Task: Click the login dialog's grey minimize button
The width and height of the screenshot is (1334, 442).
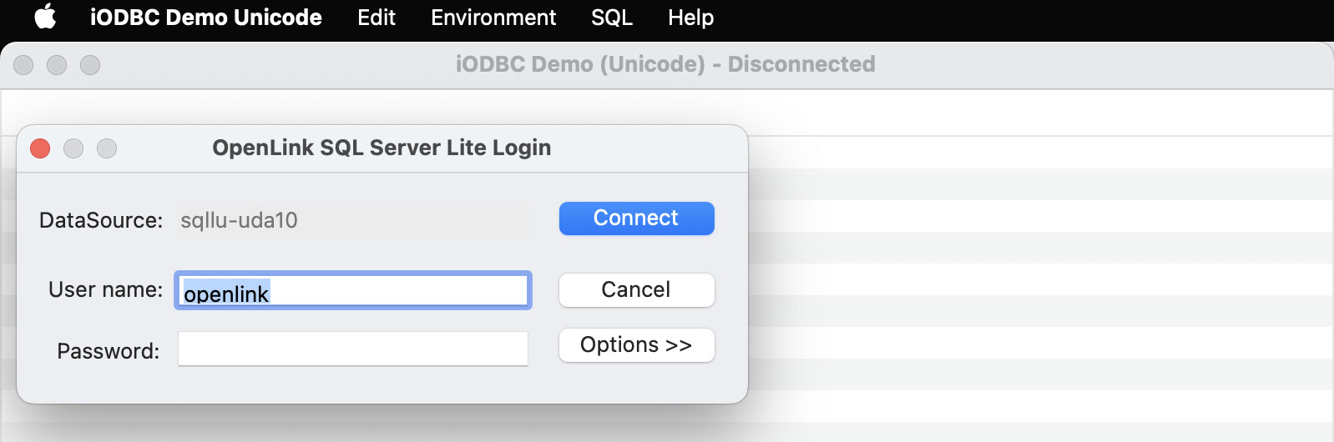Action: (73, 148)
